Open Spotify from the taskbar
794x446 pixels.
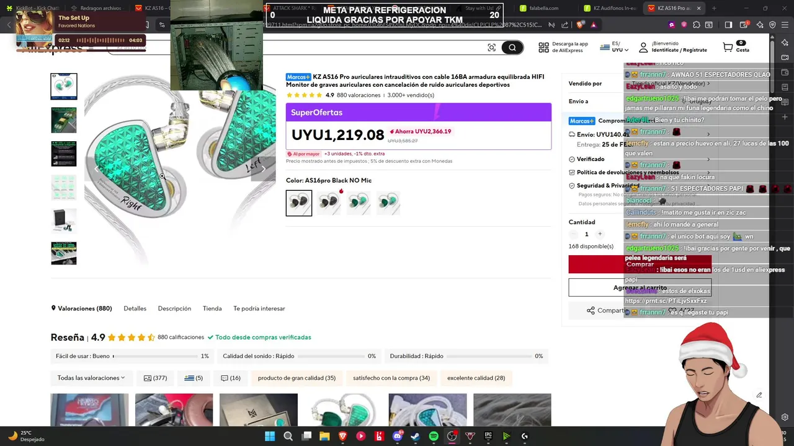tap(434, 436)
